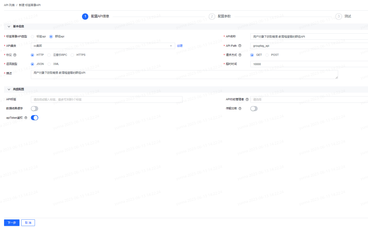Click 新建 标签画像API breadcrumb text
The image size is (368, 227).
click(30, 5)
